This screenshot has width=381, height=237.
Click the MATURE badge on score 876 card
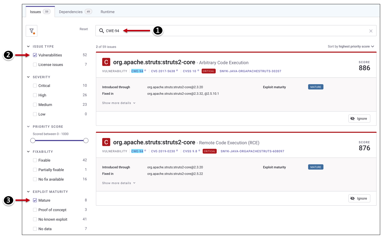pos(316,167)
